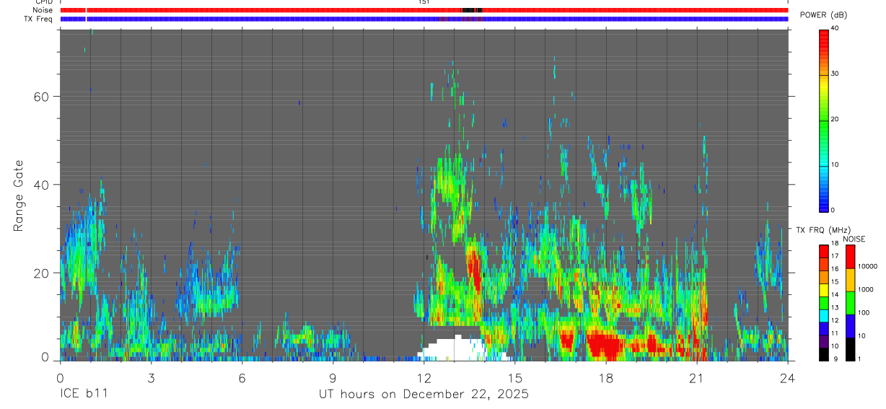This screenshot has height=409, width=886.
Task: Select the green 100 segment of NOISE bar
Action: point(850,303)
